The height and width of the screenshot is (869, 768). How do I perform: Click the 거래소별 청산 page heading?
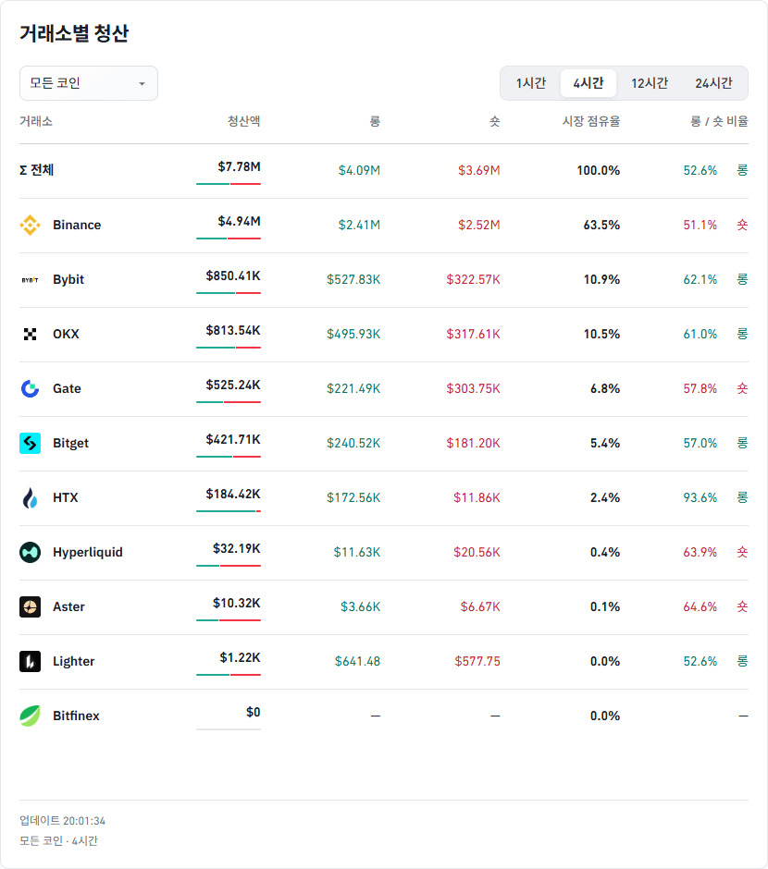coord(74,34)
